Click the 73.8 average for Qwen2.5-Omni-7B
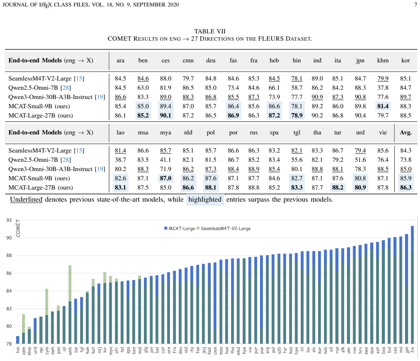 tap(405, 160)
